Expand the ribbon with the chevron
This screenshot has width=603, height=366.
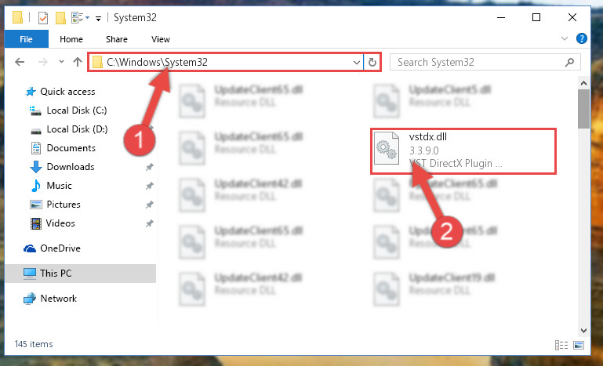click(x=564, y=38)
